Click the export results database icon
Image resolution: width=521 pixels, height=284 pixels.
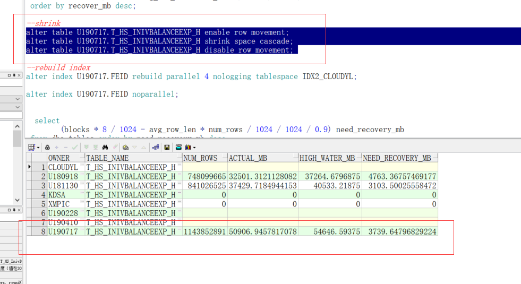click(177, 147)
